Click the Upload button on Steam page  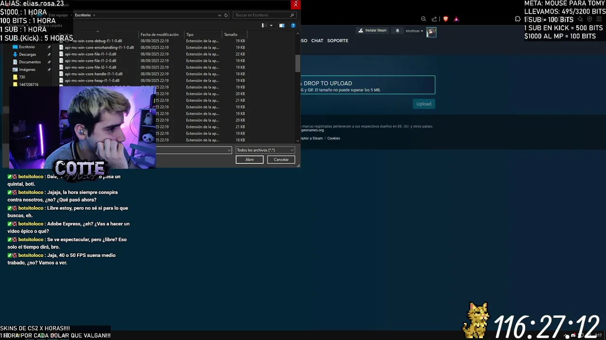(x=424, y=104)
